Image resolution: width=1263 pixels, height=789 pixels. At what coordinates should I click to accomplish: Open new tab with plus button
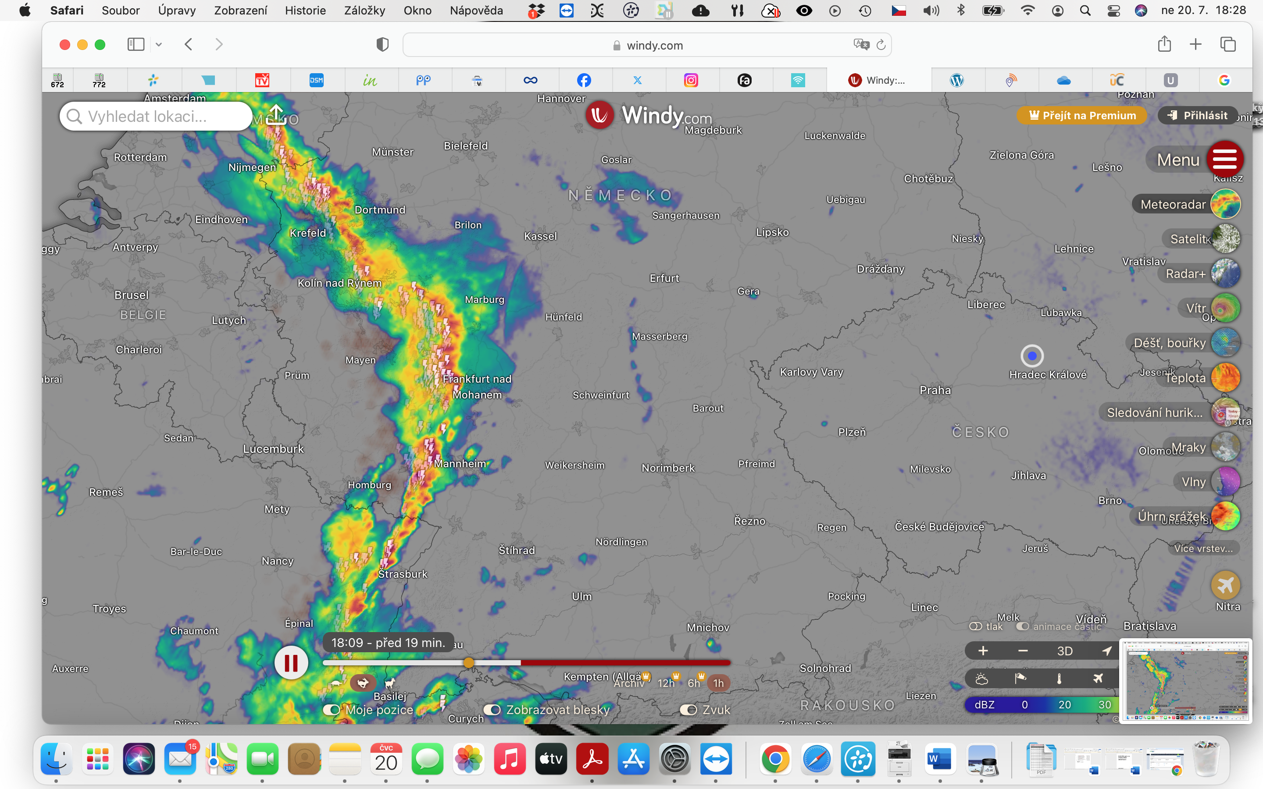(1195, 44)
